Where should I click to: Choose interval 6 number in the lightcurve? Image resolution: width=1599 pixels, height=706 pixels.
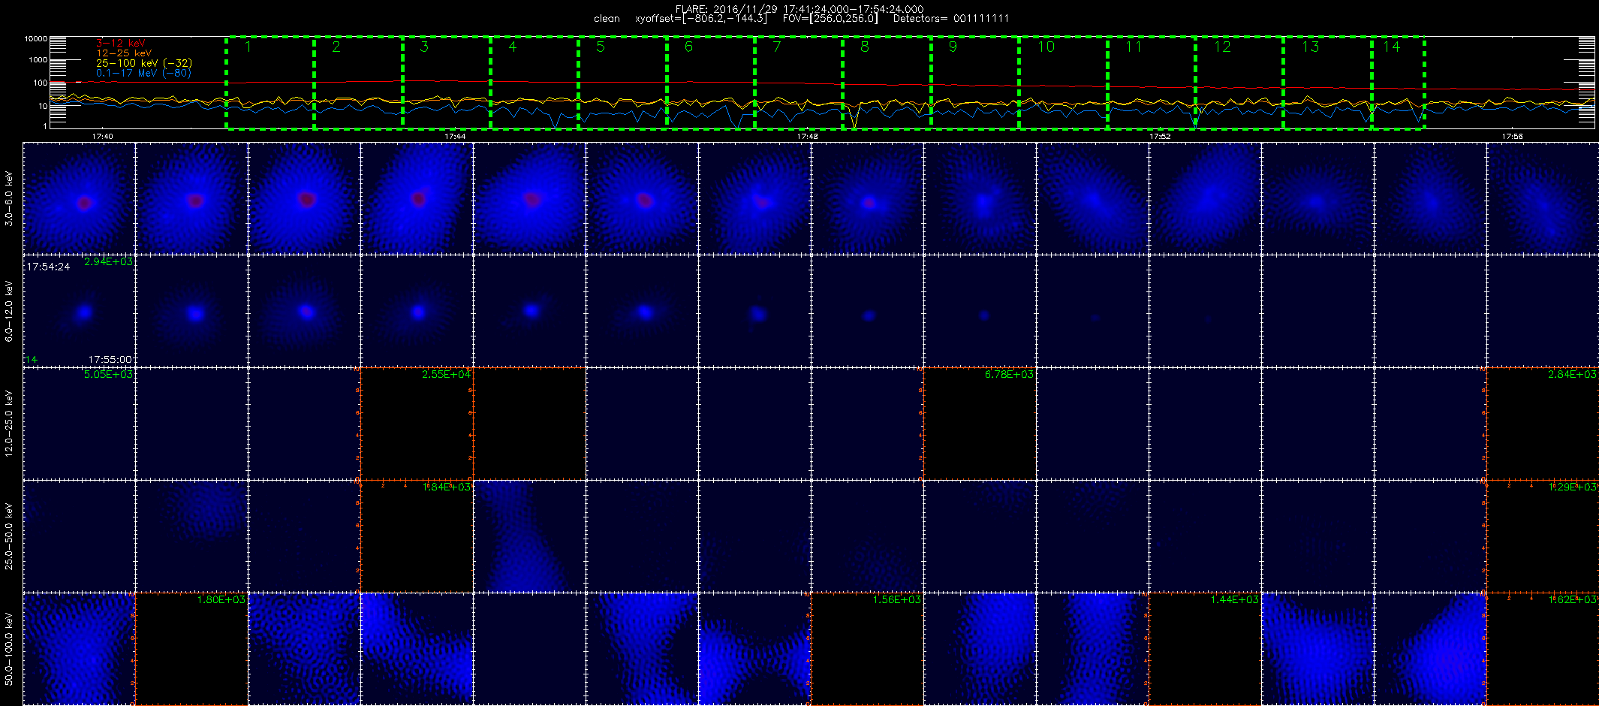[x=688, y=47]
